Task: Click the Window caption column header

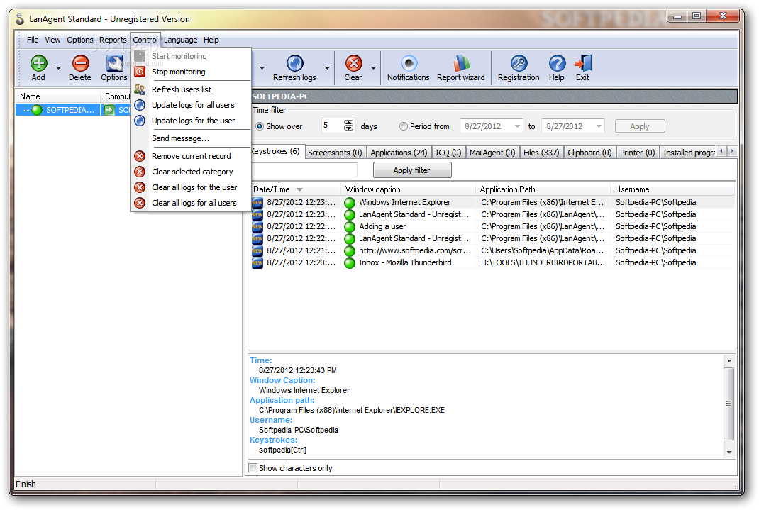Action: click(408, 189)
